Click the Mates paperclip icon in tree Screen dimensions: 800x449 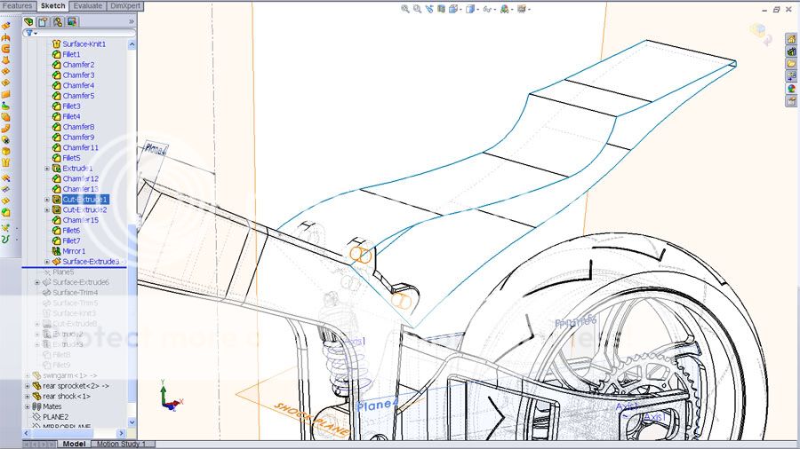pyautogui.click(x=36, y=406)
